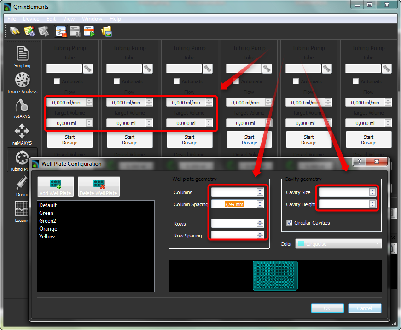Open the neMAXYS positioning module
This screenshot has width=401, height=330.
[x=22, y=133]
